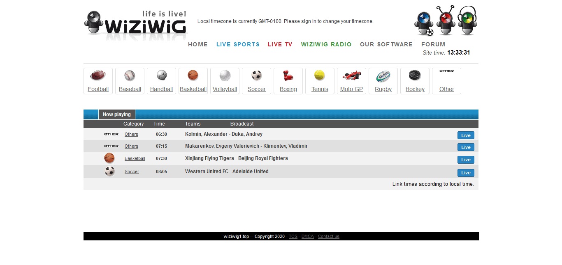562x265 pixels.
Task: Click the Link times according to local time note
Action: (x=433, y=184)
